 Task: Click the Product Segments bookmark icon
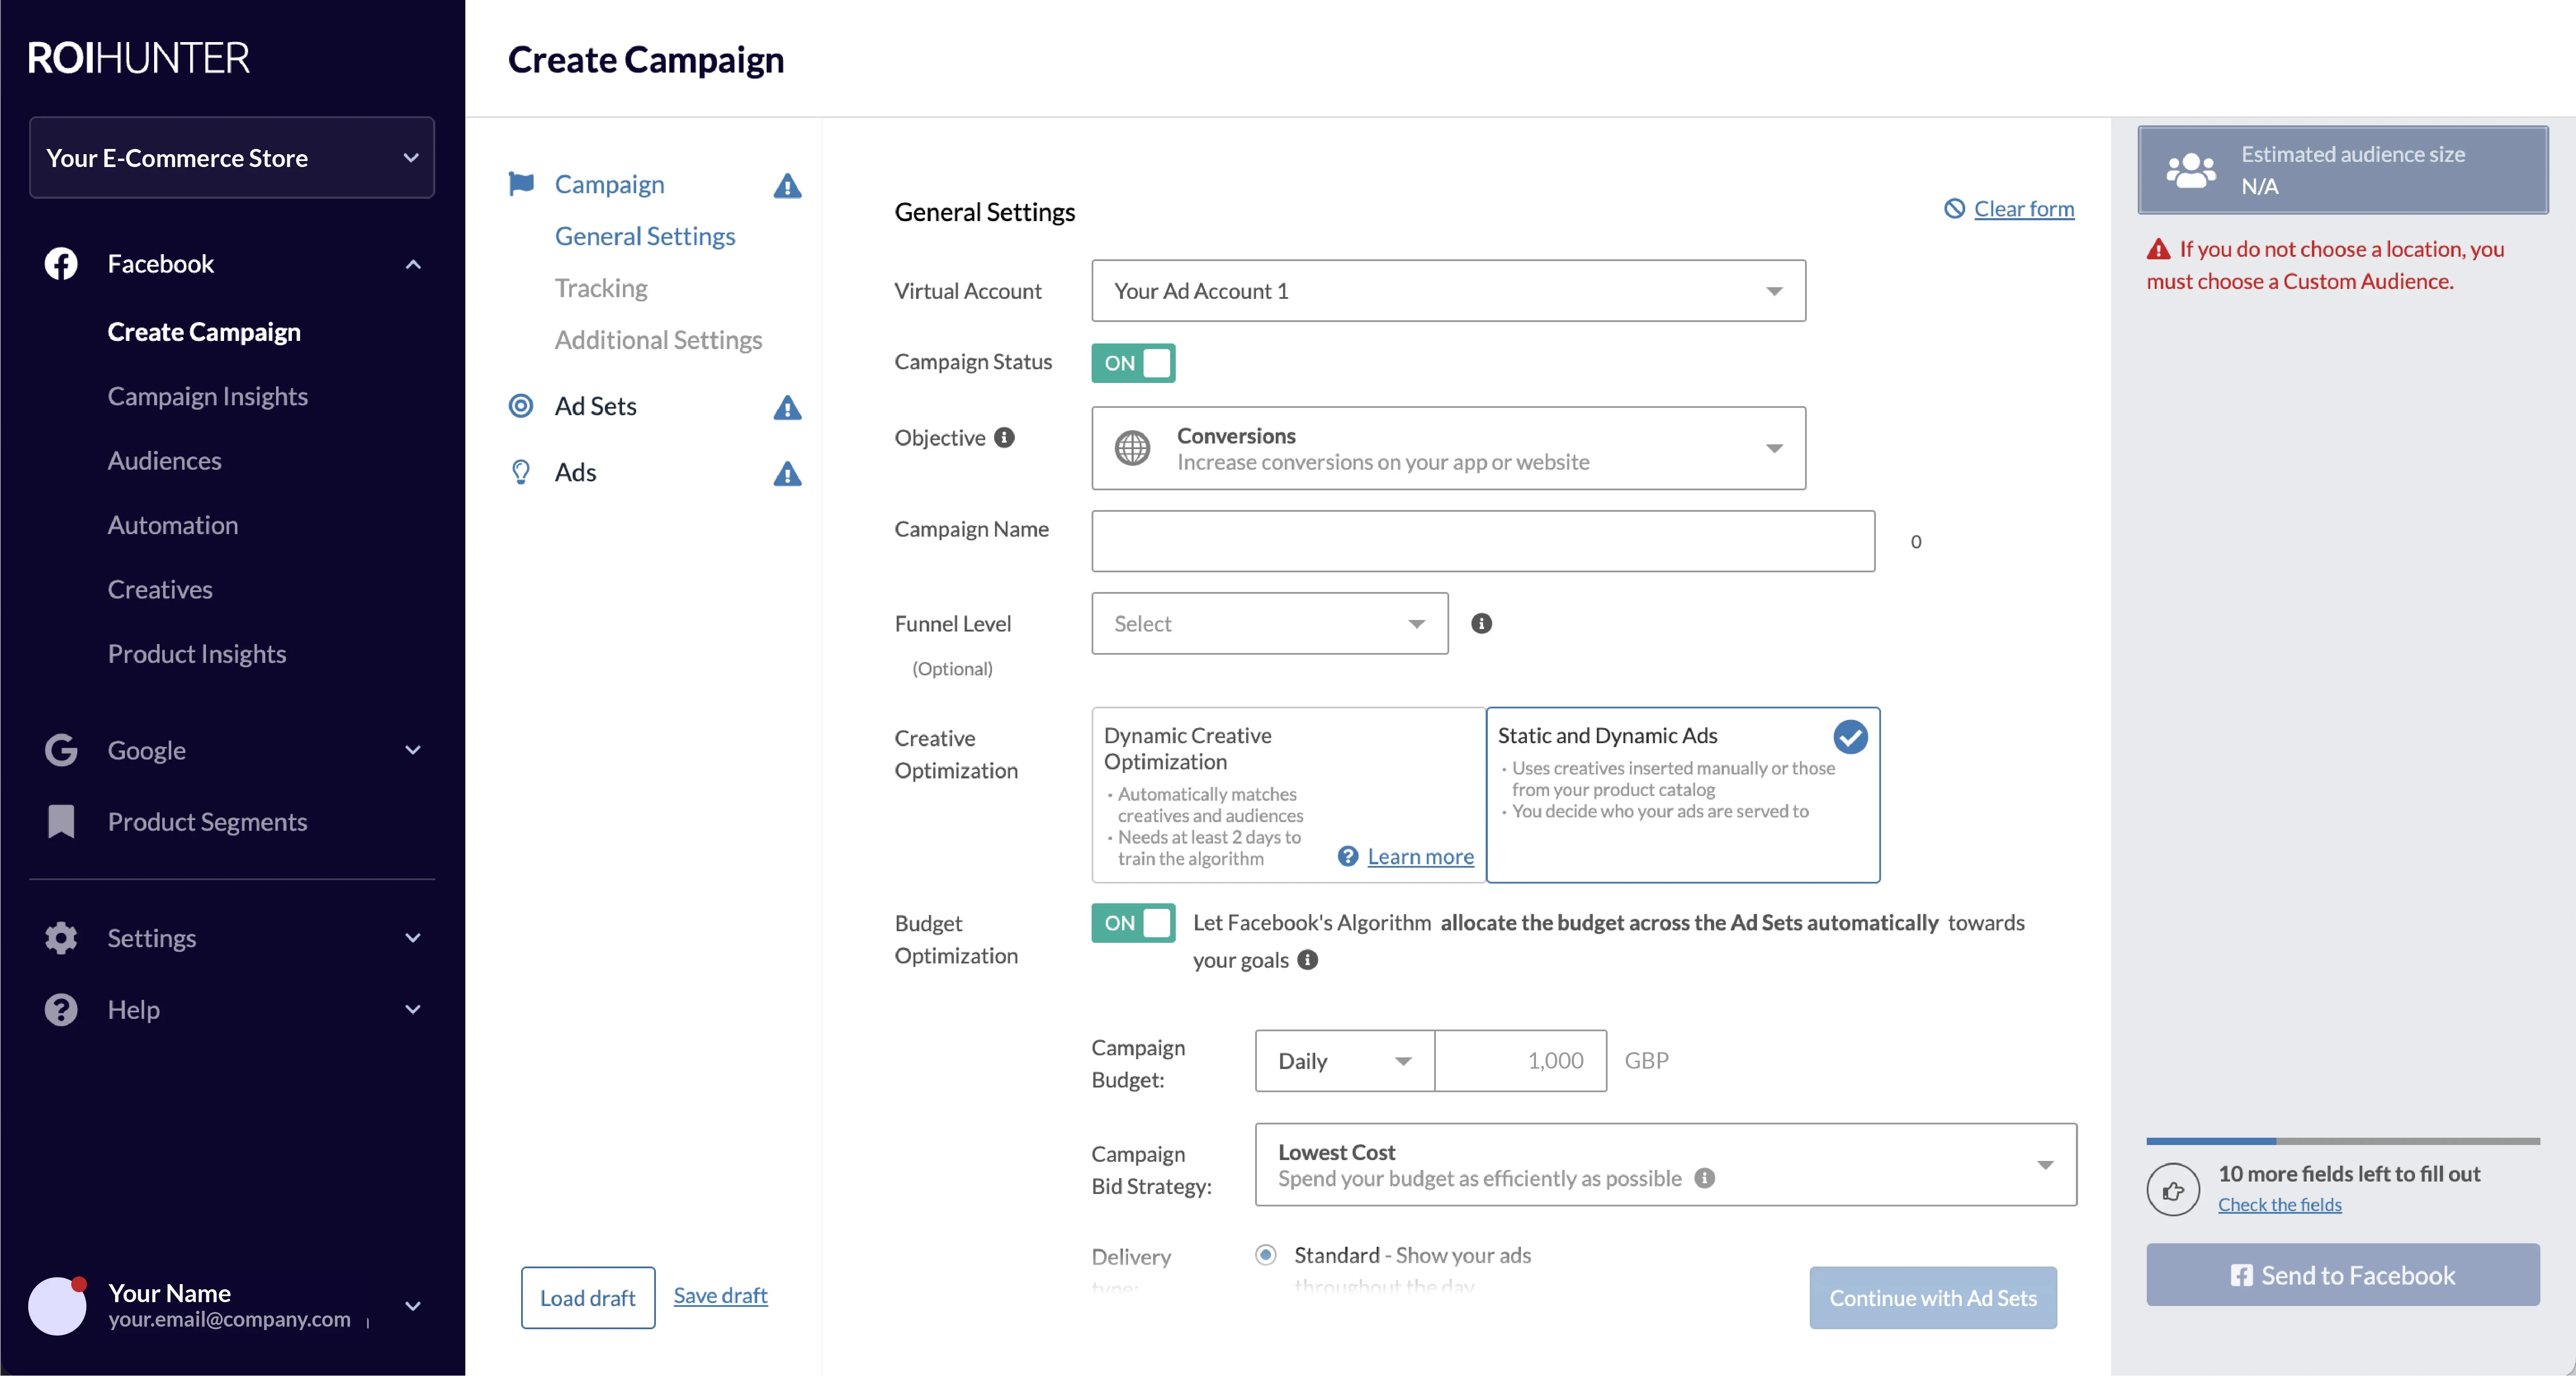(61, 821)
